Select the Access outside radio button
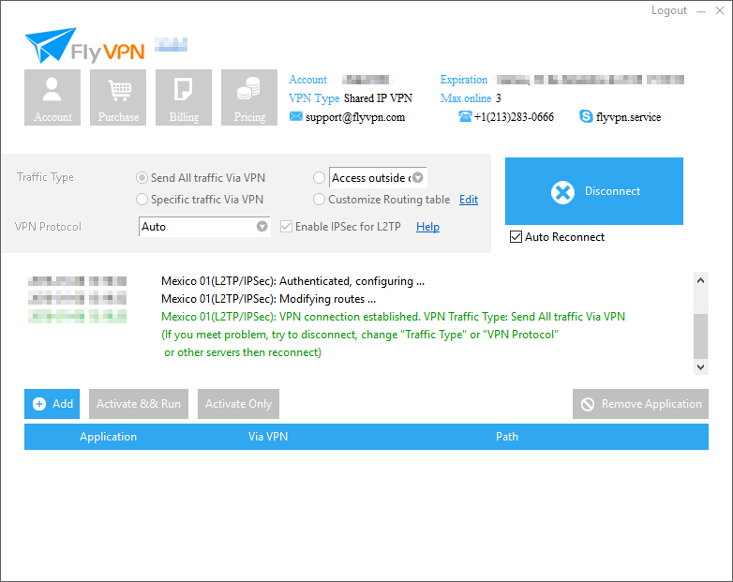Image resolution: width=733 pixels, height=582 pixels. [319, 178]
